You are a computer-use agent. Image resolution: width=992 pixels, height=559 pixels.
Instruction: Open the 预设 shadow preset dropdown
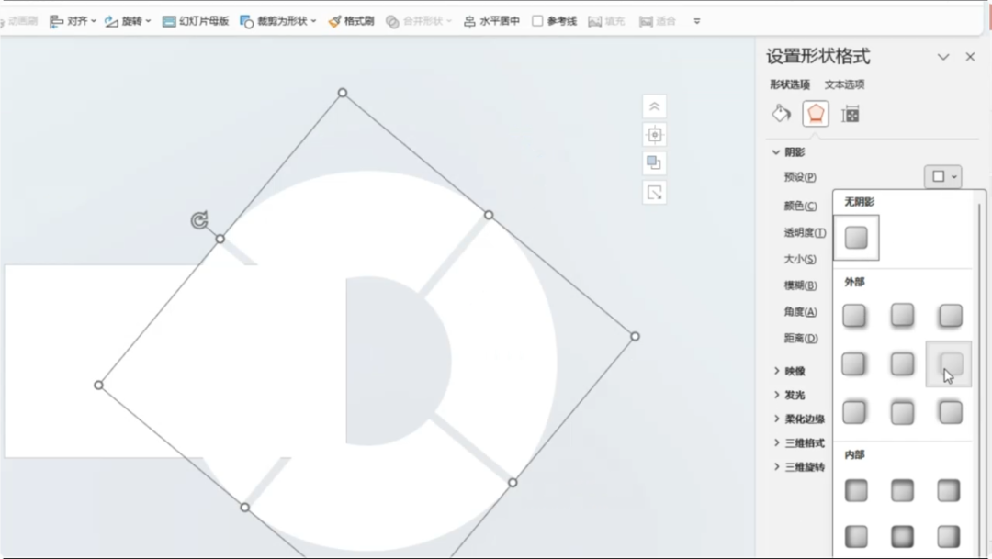(943, 176)
